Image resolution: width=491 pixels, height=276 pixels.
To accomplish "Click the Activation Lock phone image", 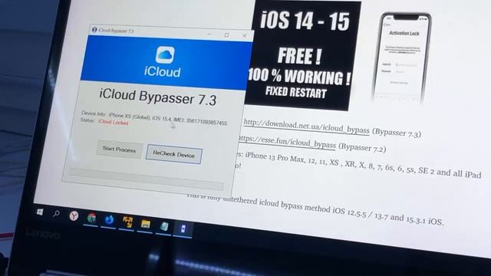I will coord(402,58).
